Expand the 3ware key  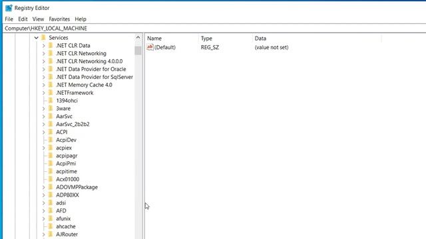(x=44, y=109)
